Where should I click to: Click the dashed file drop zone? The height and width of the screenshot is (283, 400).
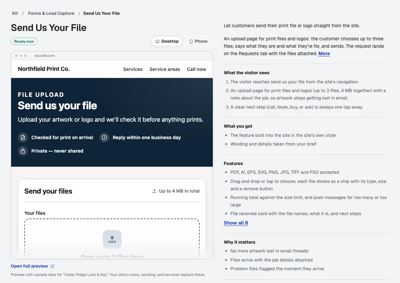(112, 238)
